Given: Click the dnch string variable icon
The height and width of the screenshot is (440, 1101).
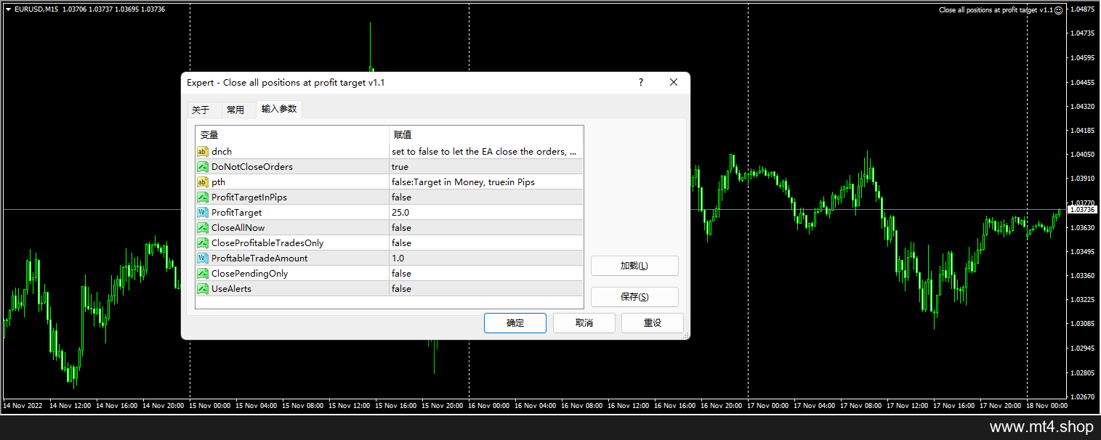Looking at the screenshot, I should click(x=203, y=152).
